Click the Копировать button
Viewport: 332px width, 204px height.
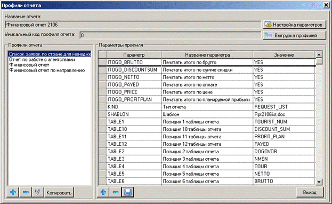click(59, 193)
